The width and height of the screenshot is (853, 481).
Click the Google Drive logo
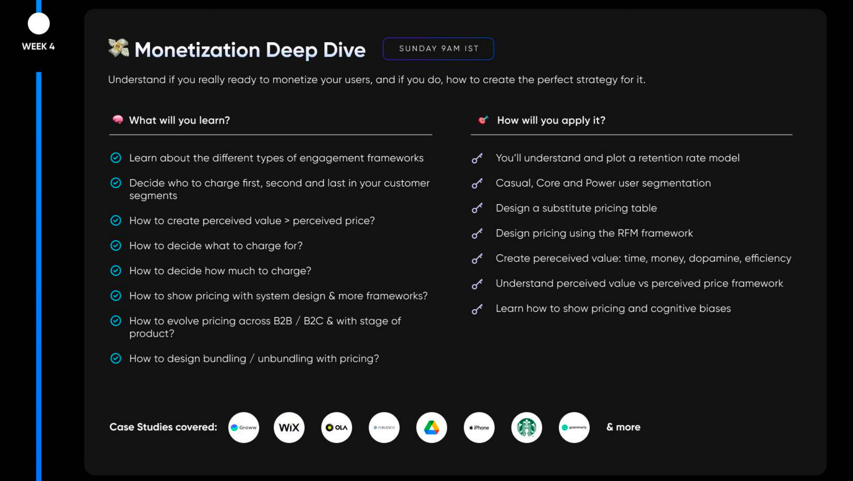coord(432,427)
